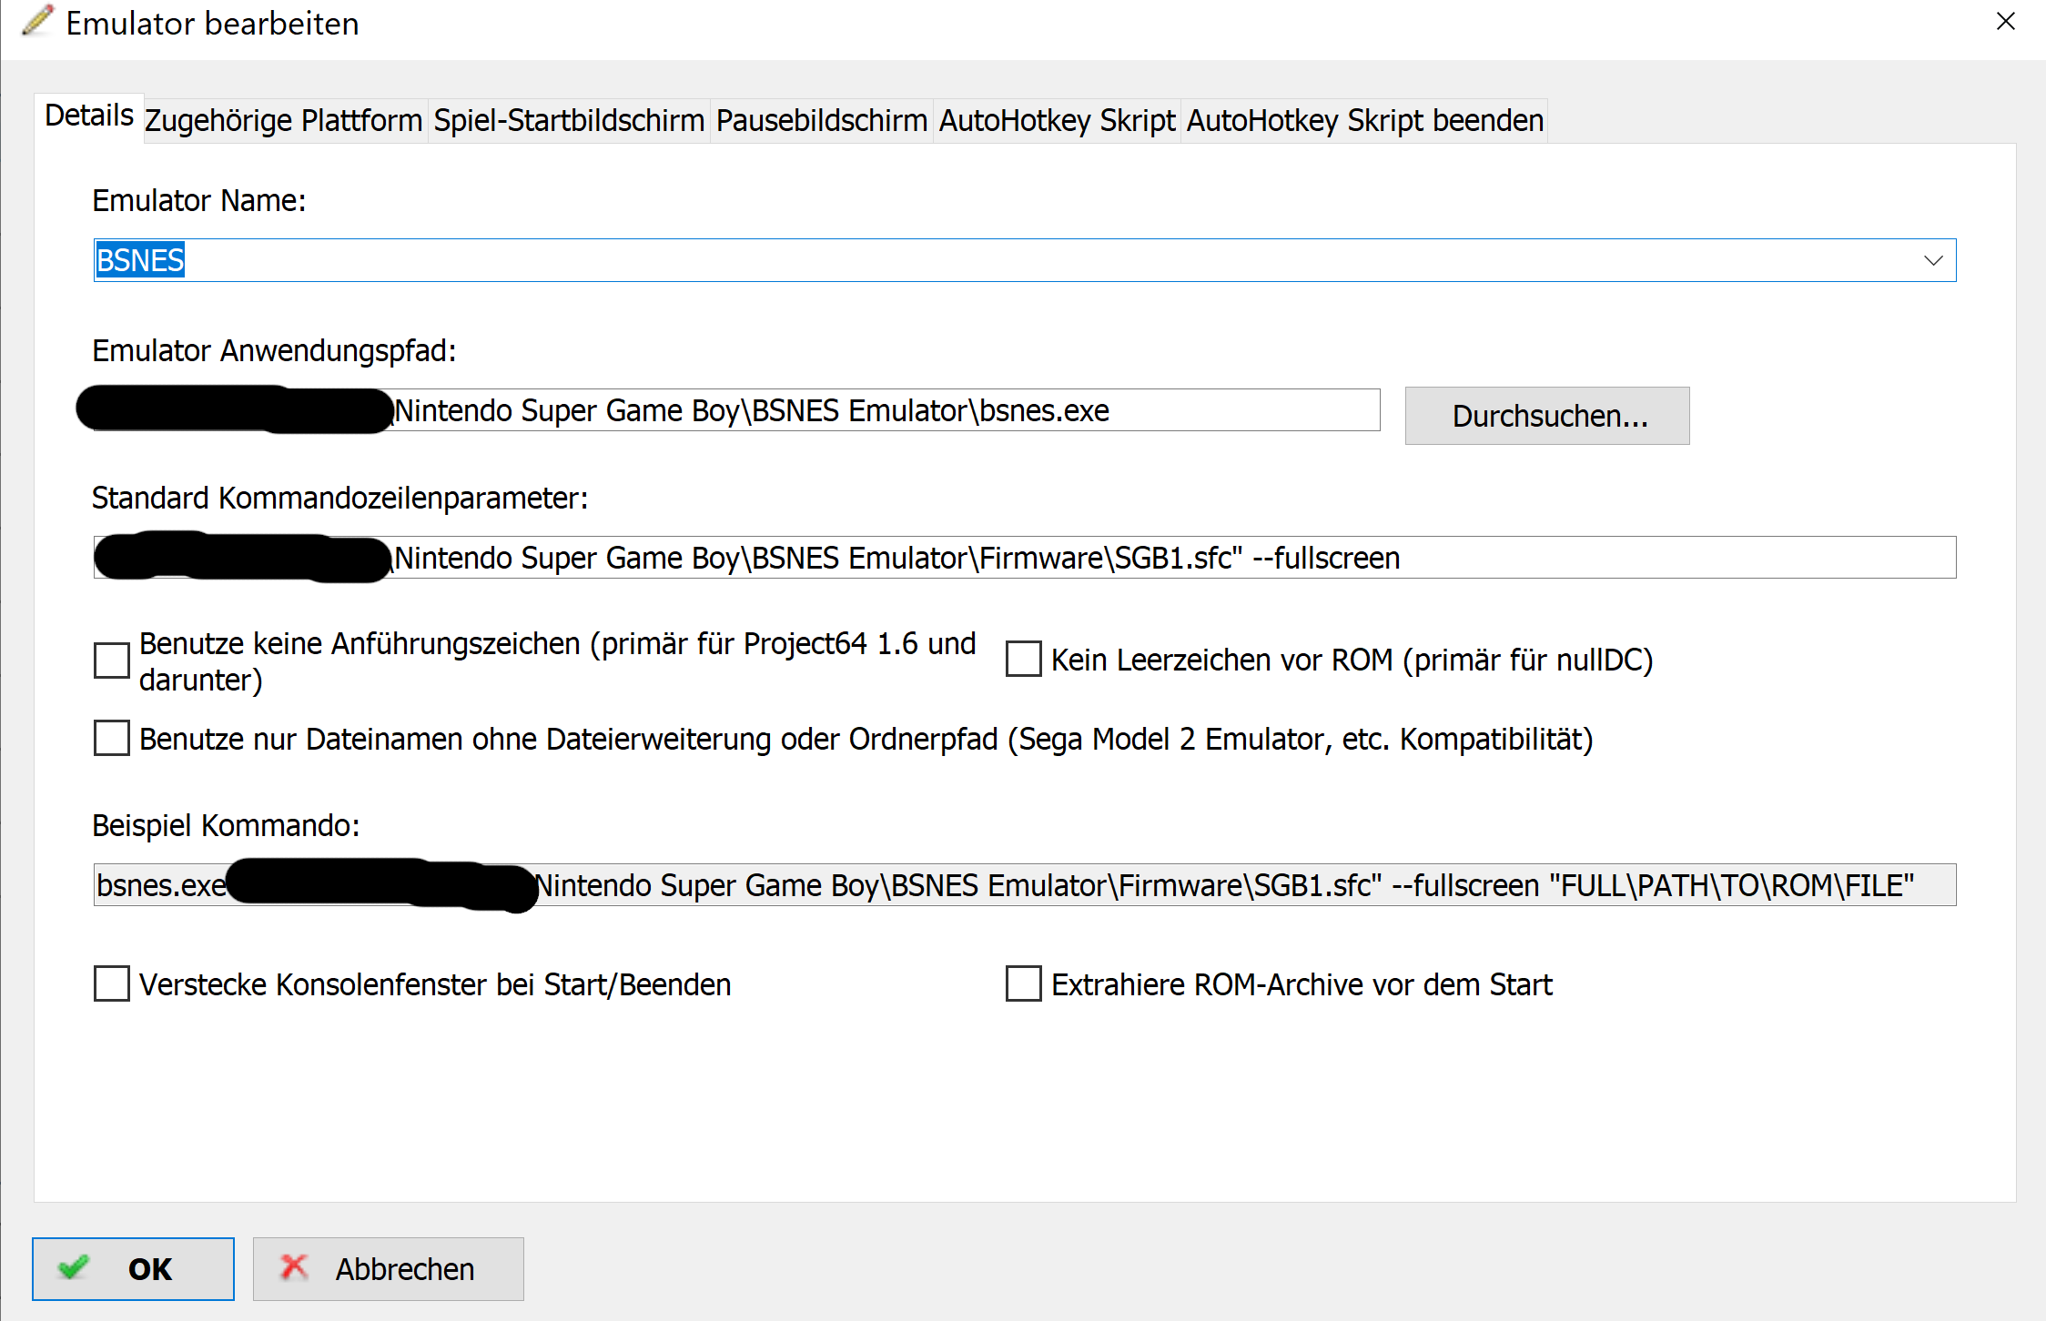Click the Emulator Anwendungspfad path field
This screenshot has height=1321, width=2046.
[x=736, y=410]
